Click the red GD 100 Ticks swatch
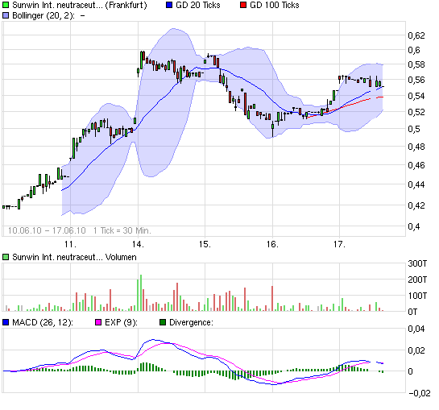Screen dimensions: 439x410 coord(243,5)
